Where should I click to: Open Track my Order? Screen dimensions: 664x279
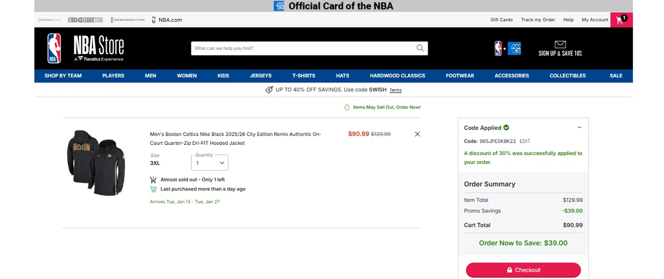tap(538, 20)
